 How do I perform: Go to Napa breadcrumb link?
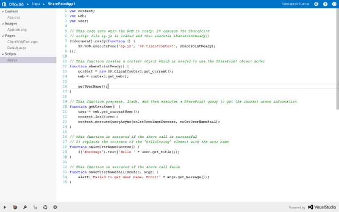(x=36, y=4)
